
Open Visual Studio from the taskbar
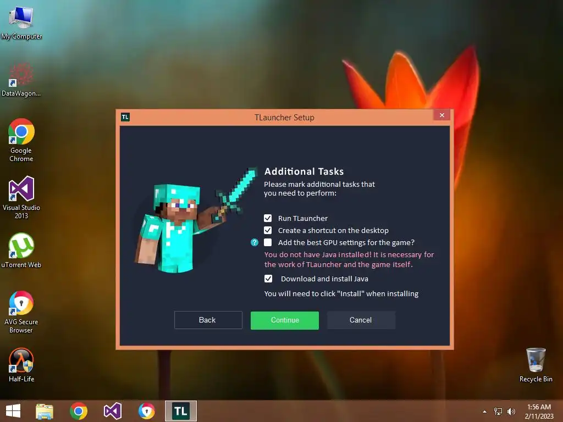[x=113, y=411]
